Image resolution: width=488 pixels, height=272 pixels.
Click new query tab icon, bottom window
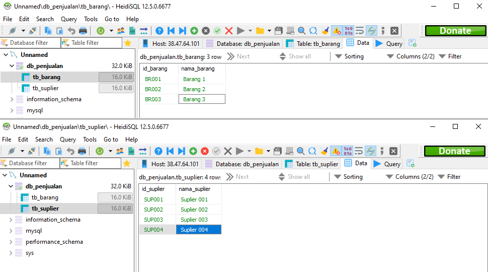pyautogui.click(x=411, y=164)
